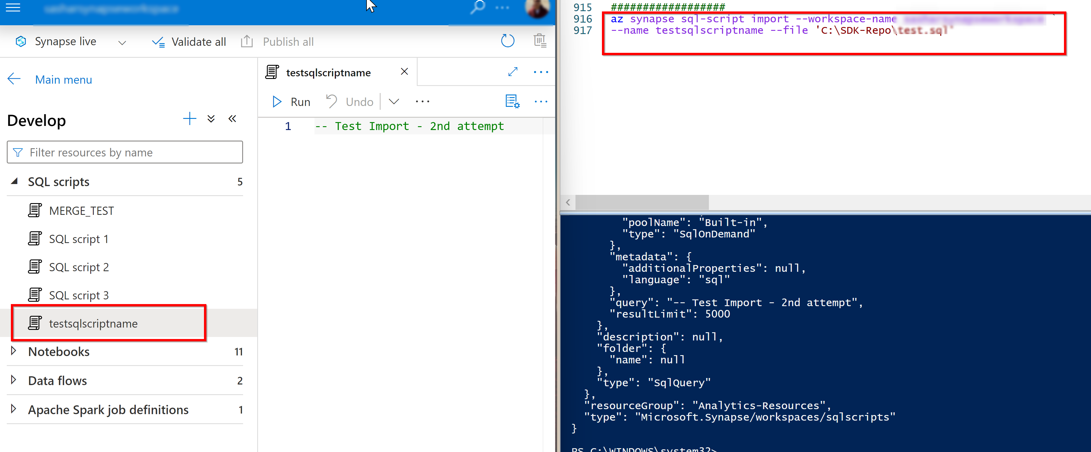
Task: Open the hamburger navigation menu
Action: tap(12, 7)
